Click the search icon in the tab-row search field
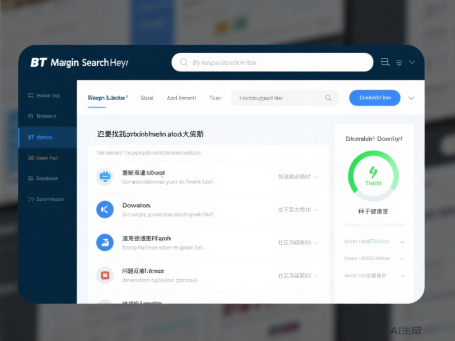The height and width of the screenshot is (341, 455). (x=328, y=98)
